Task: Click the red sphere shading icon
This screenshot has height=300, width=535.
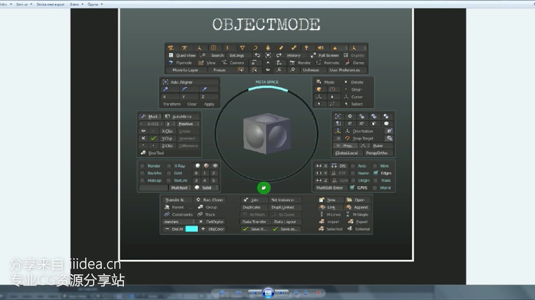Action: click(x=206, y=166)
